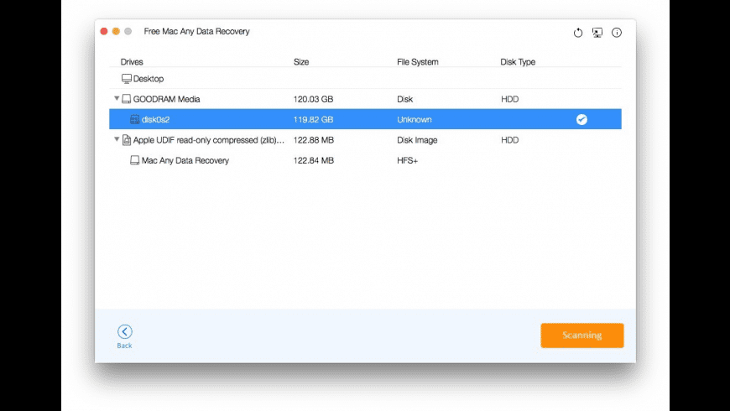Click the File System column header
Screen dimensions: 730x411
click(418, 62)
